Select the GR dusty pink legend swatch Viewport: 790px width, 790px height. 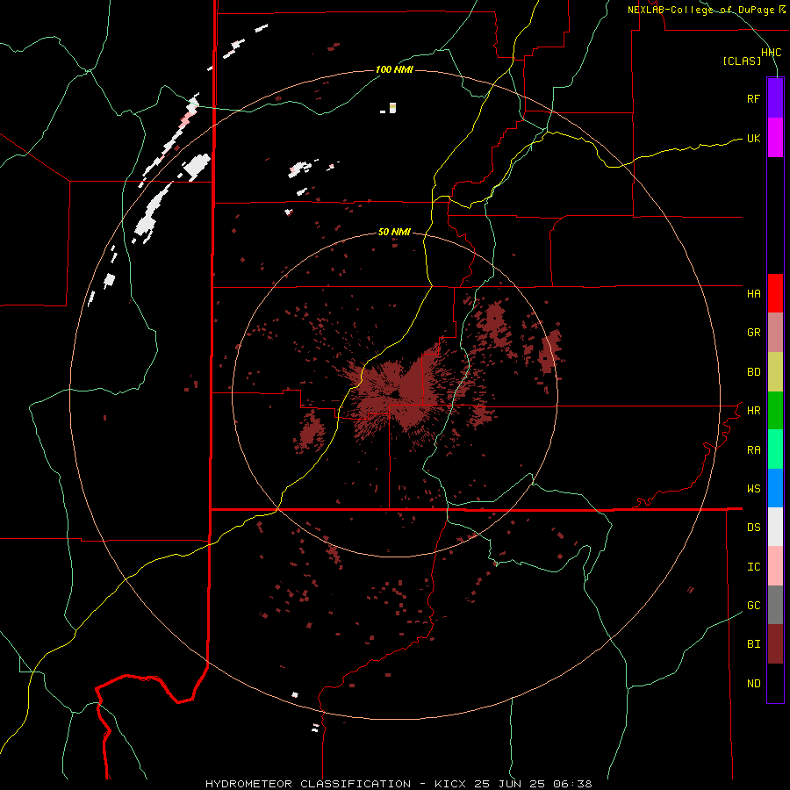(775, 333)
